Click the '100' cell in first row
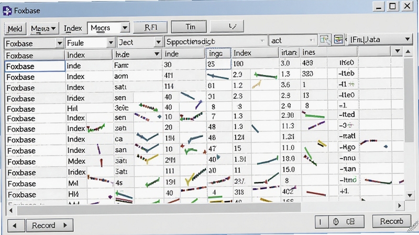The image size is (419, 235). point(255,64)
